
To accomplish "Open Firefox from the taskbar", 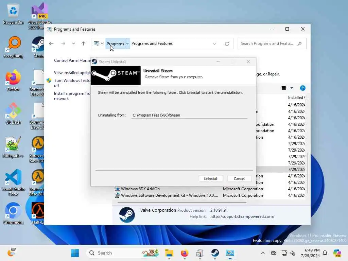I will click(x=185, y=253).
